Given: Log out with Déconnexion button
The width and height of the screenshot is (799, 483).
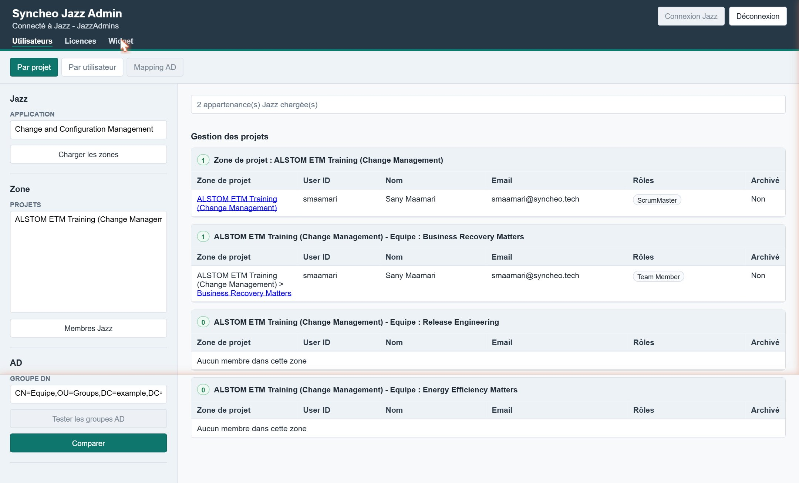Looking at the screenshot, I should [758, 16].
